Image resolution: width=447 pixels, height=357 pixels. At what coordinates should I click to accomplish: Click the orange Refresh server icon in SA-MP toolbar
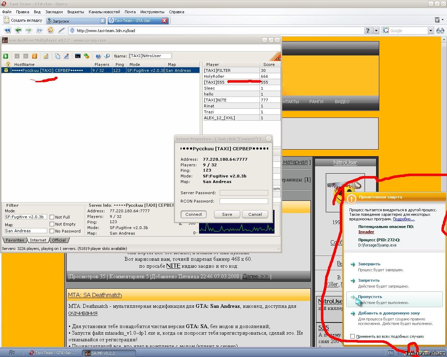point(35,56)
